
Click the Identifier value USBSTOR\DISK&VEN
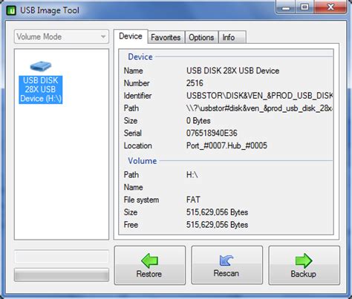coord(259,96)
